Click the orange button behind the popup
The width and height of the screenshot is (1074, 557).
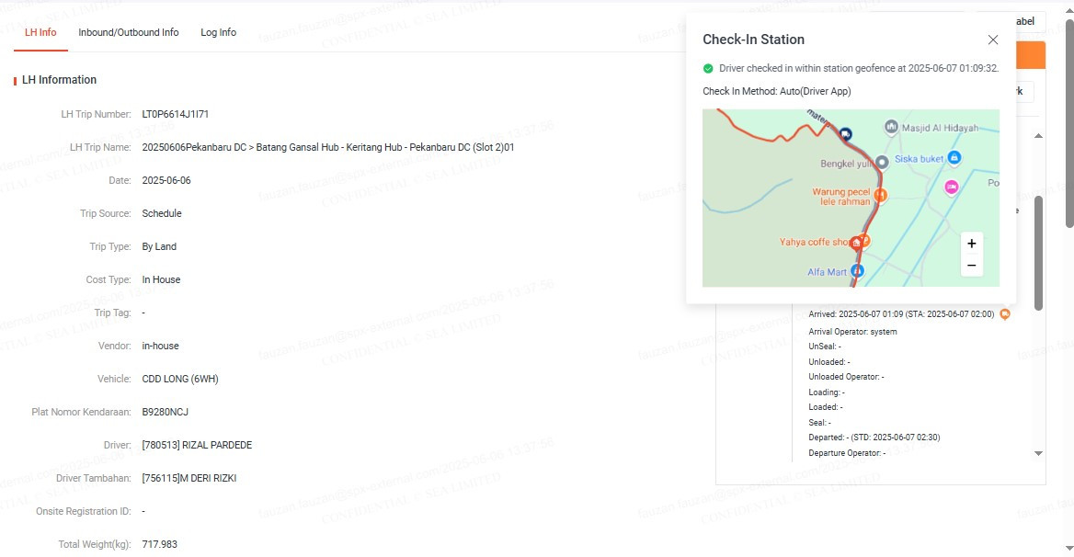pyautogui.click(x=1031, y=55)
